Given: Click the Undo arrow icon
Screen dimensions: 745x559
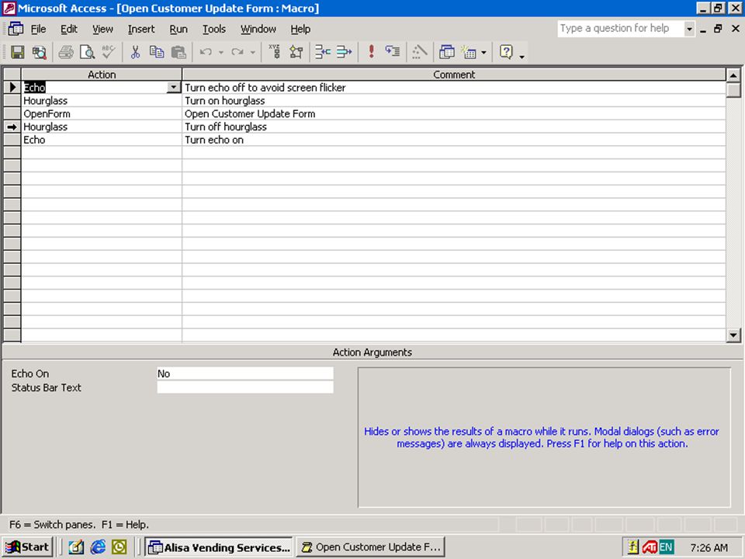Looking at the screenshot, I should tap(206, 52).
